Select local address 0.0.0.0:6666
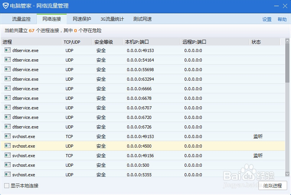This screenshot has width=291, height=195. (139, 89)
